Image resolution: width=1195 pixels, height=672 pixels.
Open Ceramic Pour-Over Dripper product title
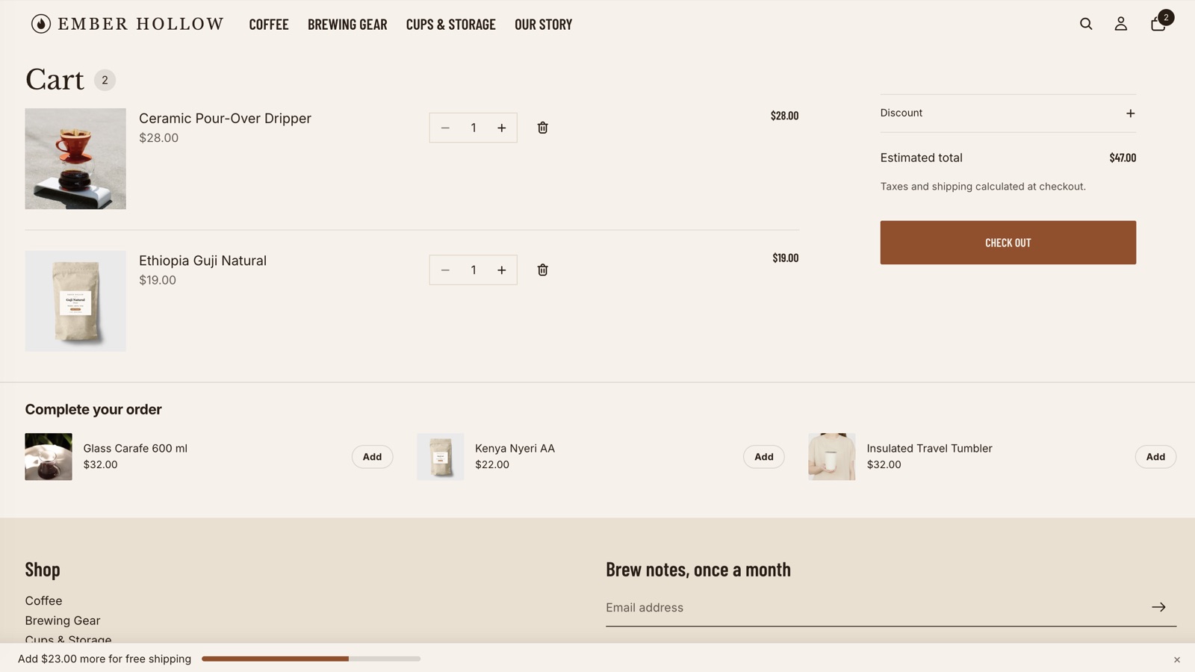(225, 118)
